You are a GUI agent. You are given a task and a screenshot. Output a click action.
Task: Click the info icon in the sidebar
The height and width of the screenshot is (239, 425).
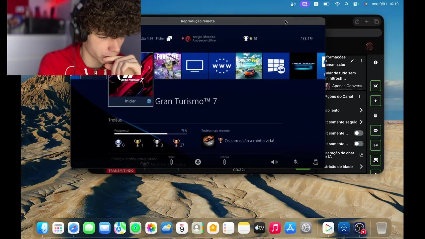pyautogui.click(x=376, y=62)
